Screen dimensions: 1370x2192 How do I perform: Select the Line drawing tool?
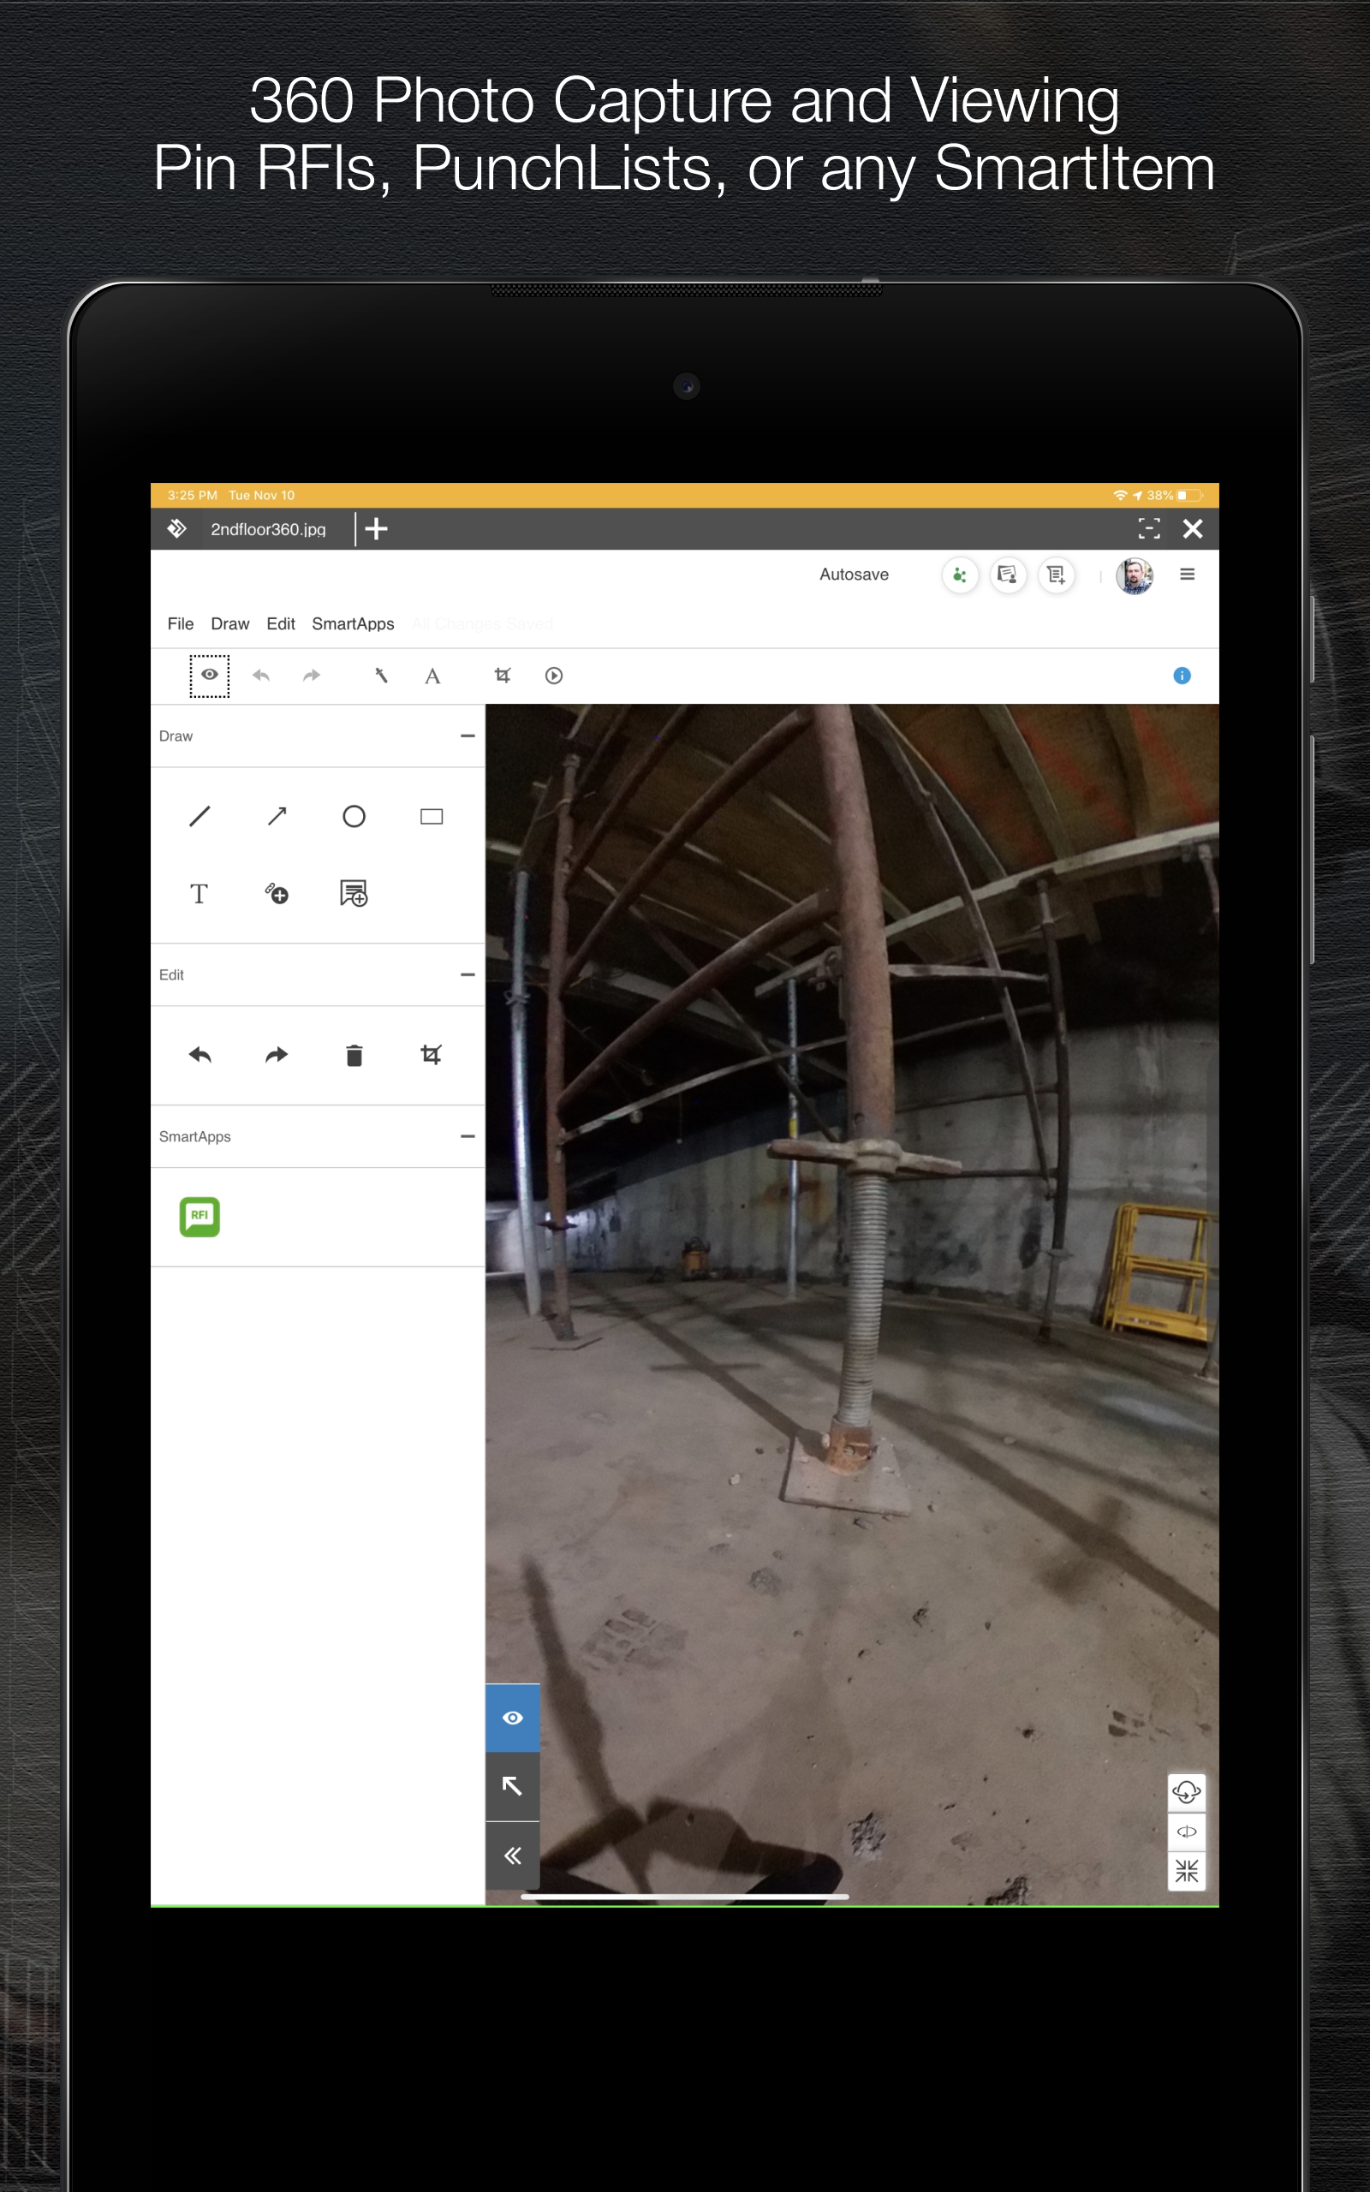point(200,816)
